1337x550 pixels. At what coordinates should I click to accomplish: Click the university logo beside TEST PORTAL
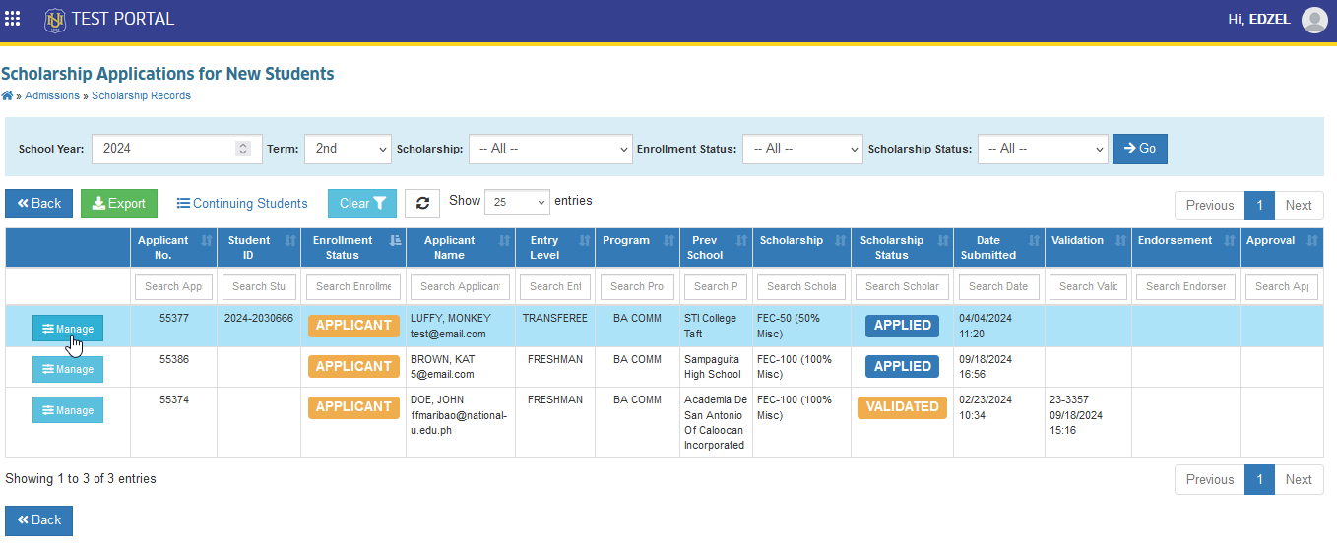(55, 20)
